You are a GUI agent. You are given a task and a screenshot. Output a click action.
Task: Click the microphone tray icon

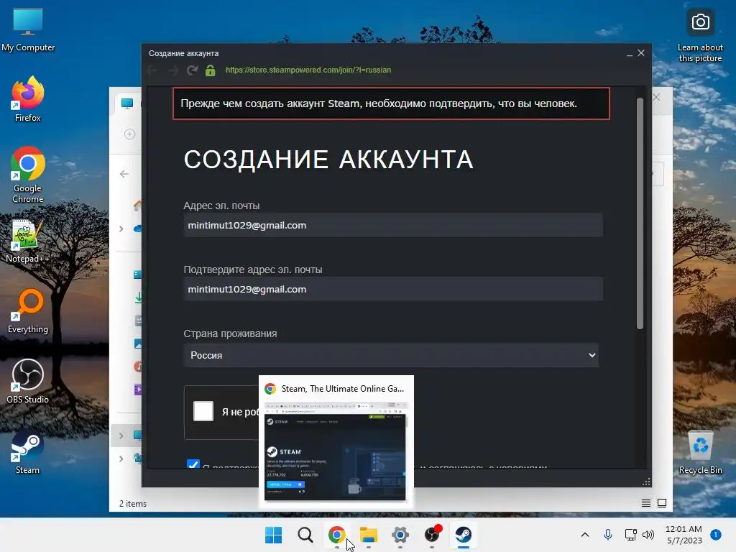coord(608,534)
